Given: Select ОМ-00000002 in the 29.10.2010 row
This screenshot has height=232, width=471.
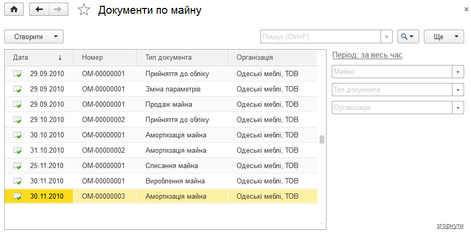Looking at the screenshot, I should (x=105, y=120).
